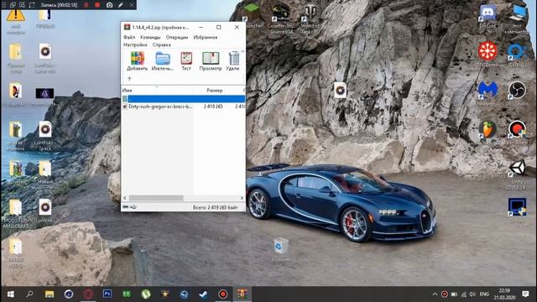This screenshot has height=302, width=537.
Task: Open the Операции menu
Action: 177,37
